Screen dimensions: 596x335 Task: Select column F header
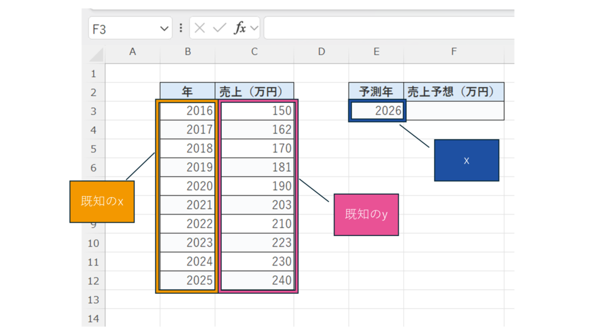tap(453, 52)
